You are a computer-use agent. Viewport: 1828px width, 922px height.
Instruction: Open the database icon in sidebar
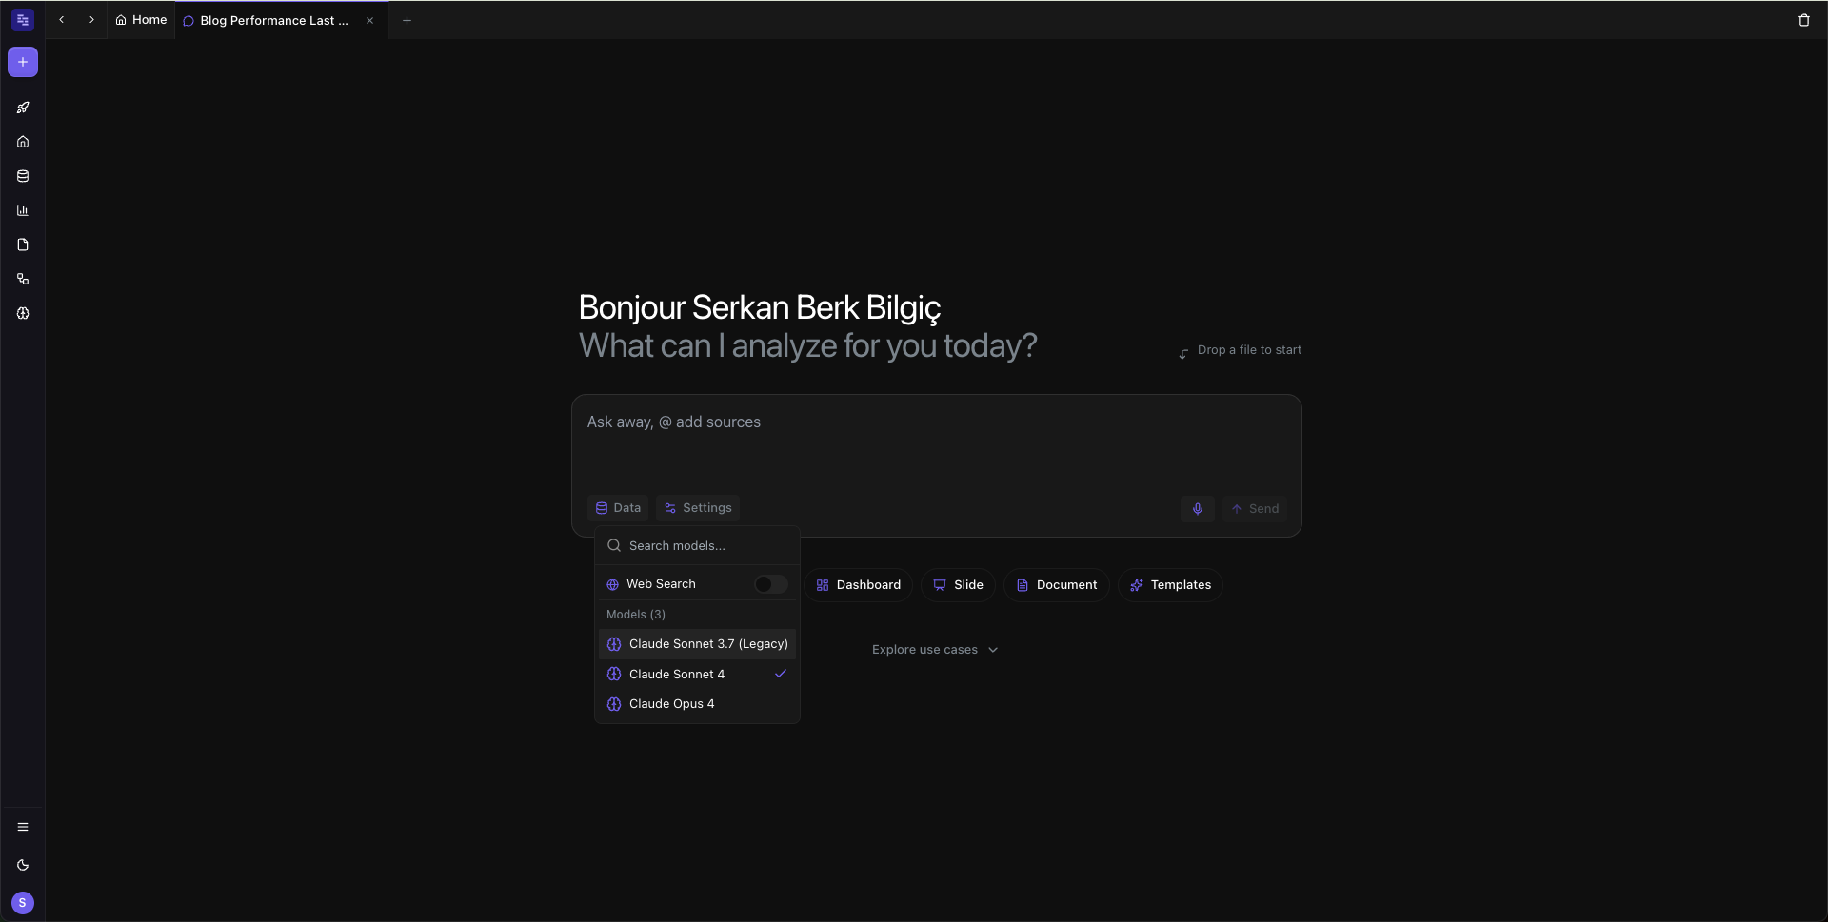23,176
